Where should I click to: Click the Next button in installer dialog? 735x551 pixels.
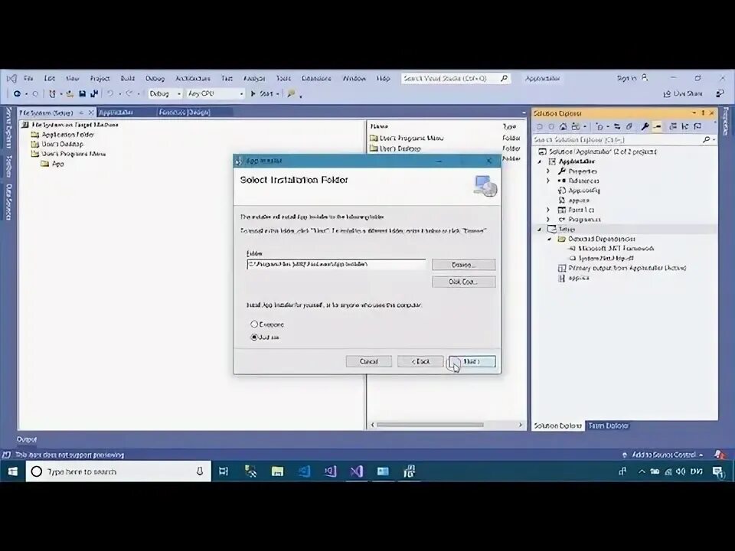click(x=472, y=361)
